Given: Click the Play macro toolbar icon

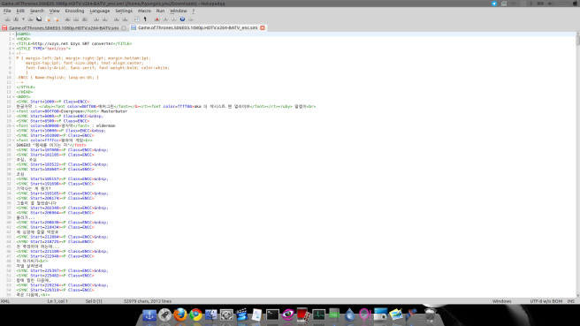Looking at the screenshot, I should coord(174,19).
